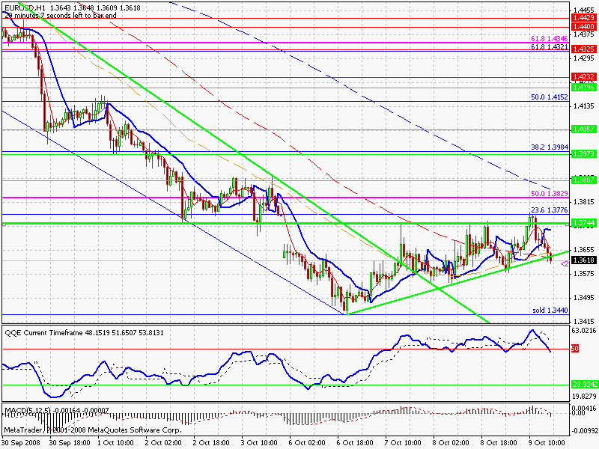
Task: Click the '6 Oct 18:00' time axis label
Action: tap(356, 443)
